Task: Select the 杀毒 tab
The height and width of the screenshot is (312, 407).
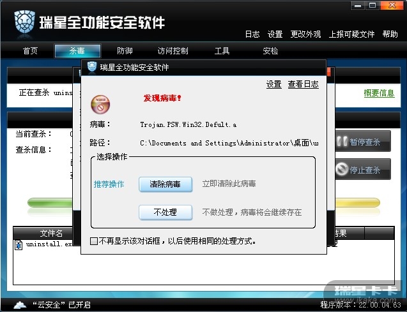Action: [x=77, y=51]
